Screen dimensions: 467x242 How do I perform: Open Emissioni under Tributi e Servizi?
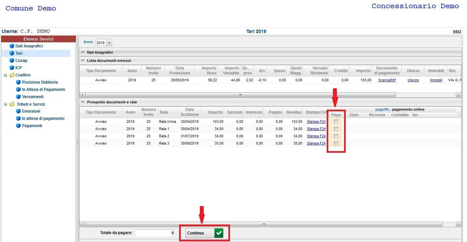(x=31, y=111)
